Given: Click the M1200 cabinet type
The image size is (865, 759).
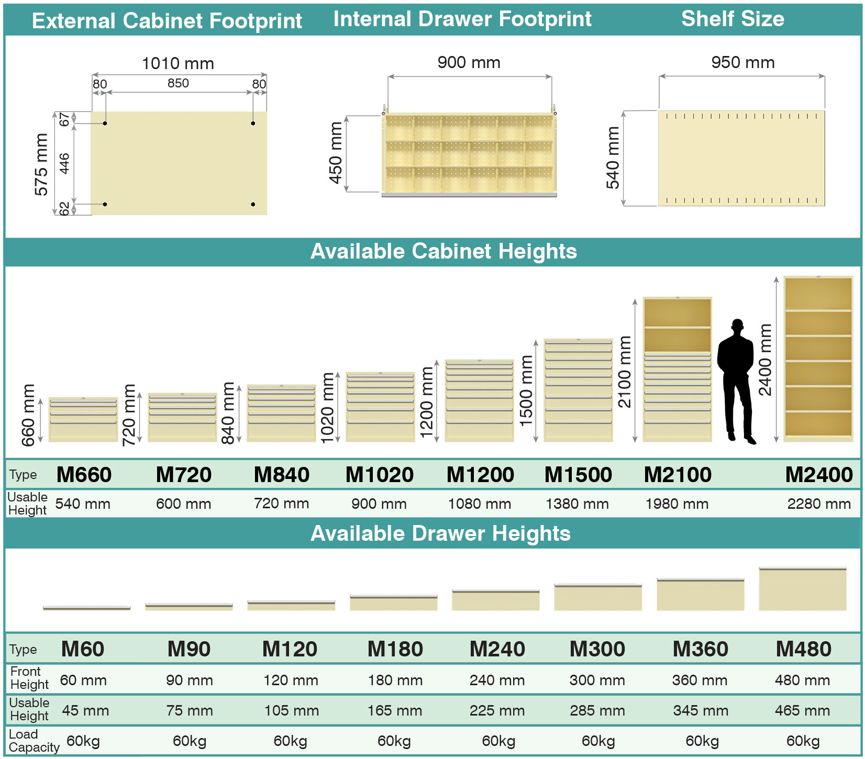Looking at the screenshot, I should [x=480, y=475].
